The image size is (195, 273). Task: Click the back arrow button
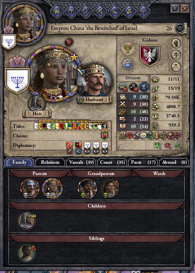click(175, 8)
